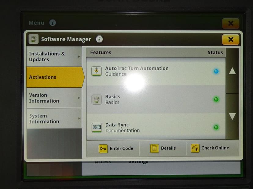Click AutoTrac Turn Automation blue status dot
Viewport: 253px width, 189px height.
point(216,71)
